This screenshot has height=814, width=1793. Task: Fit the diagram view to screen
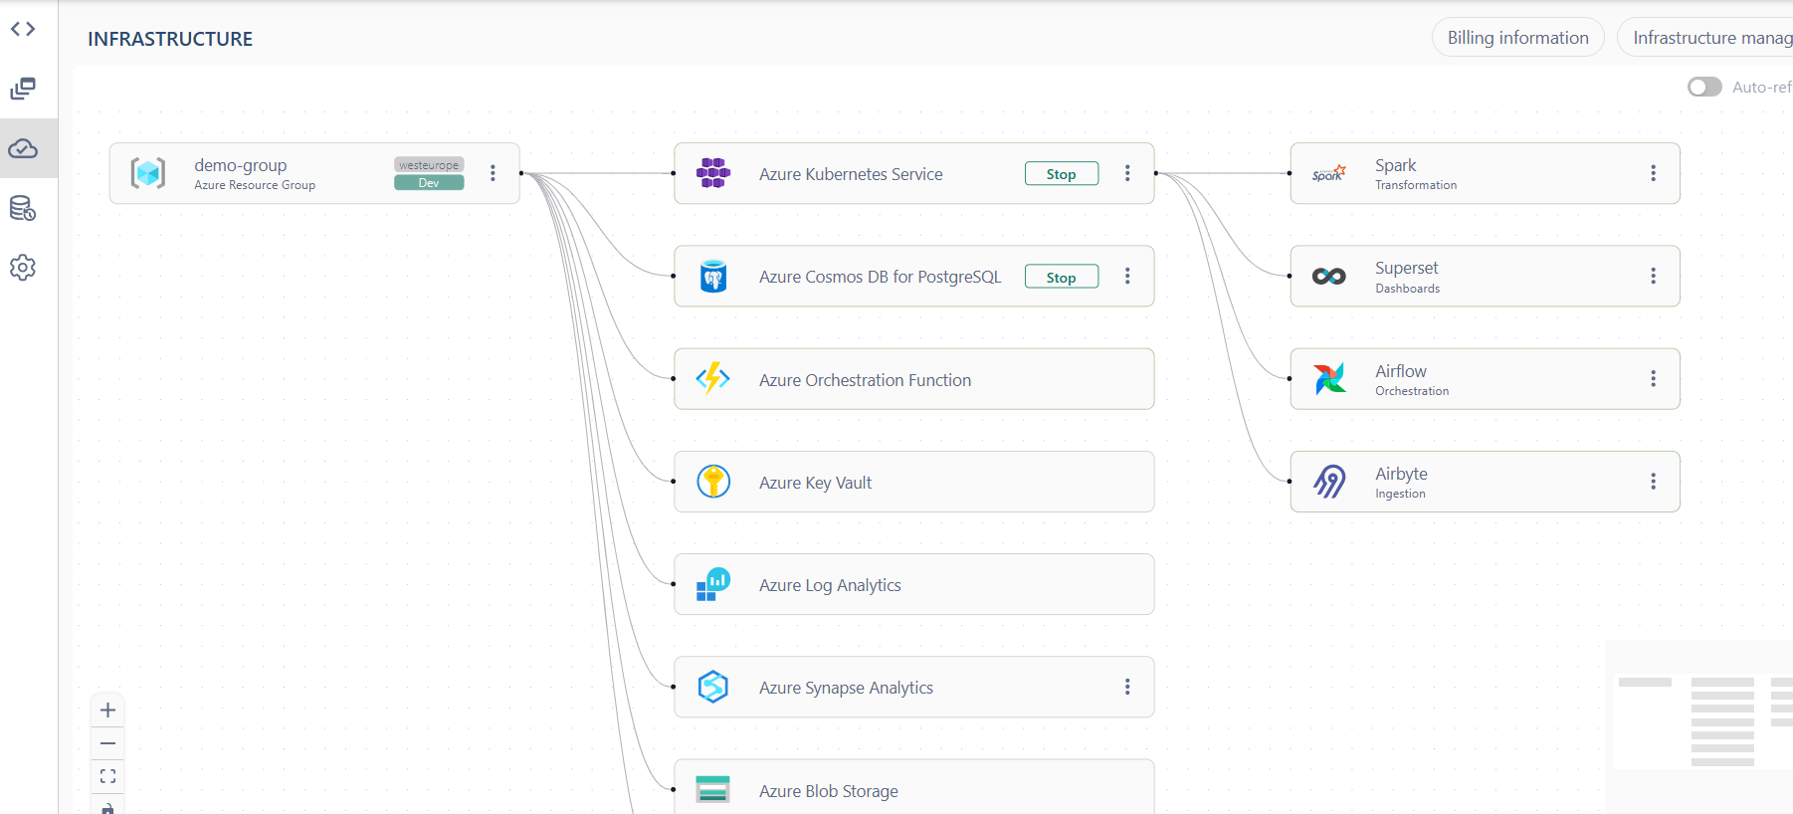(108, 776)
